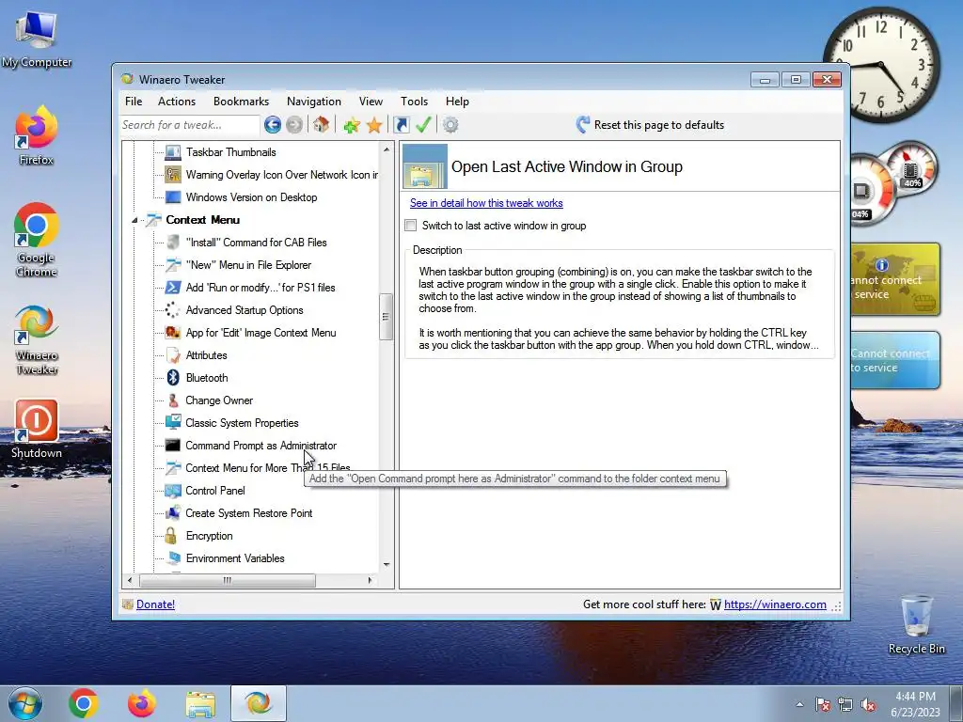Screen dimensions: 963x722
Task: Enable Switch to last active window checkbox
Action: [x=411, y=226]
